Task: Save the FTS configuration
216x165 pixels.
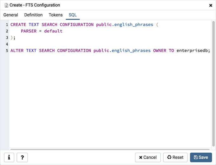Action: pyautogui.click(x=201, y=157)
